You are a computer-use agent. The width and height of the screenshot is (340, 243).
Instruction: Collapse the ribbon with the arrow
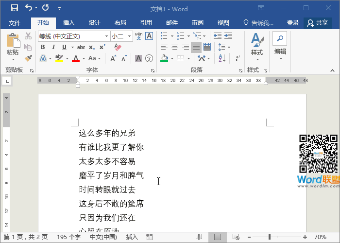click(332, 70)
